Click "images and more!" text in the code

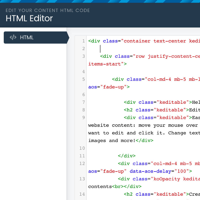coord(112,140)
